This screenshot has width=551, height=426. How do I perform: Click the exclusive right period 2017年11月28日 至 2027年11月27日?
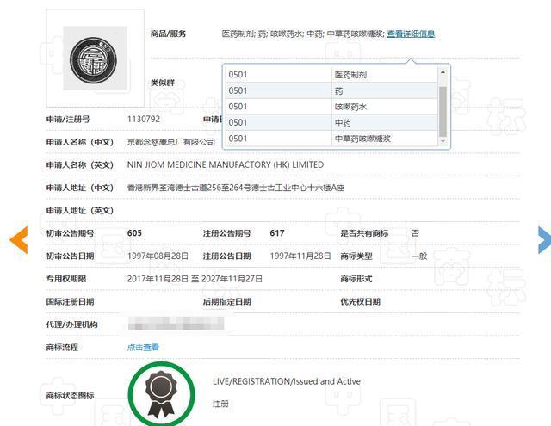pos(195,279)
